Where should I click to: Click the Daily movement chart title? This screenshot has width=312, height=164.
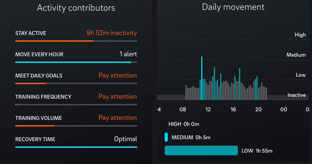coord(233,7)
